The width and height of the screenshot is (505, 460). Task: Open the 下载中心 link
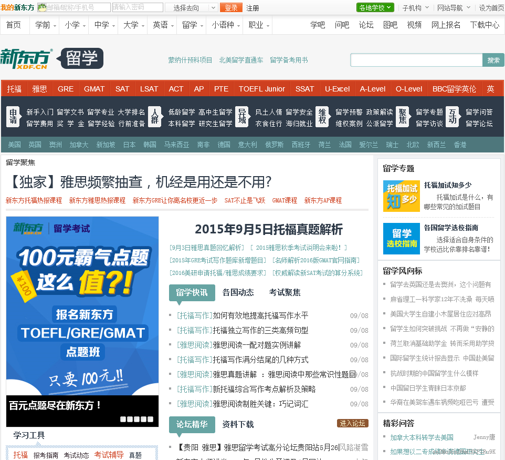point(485,25)
